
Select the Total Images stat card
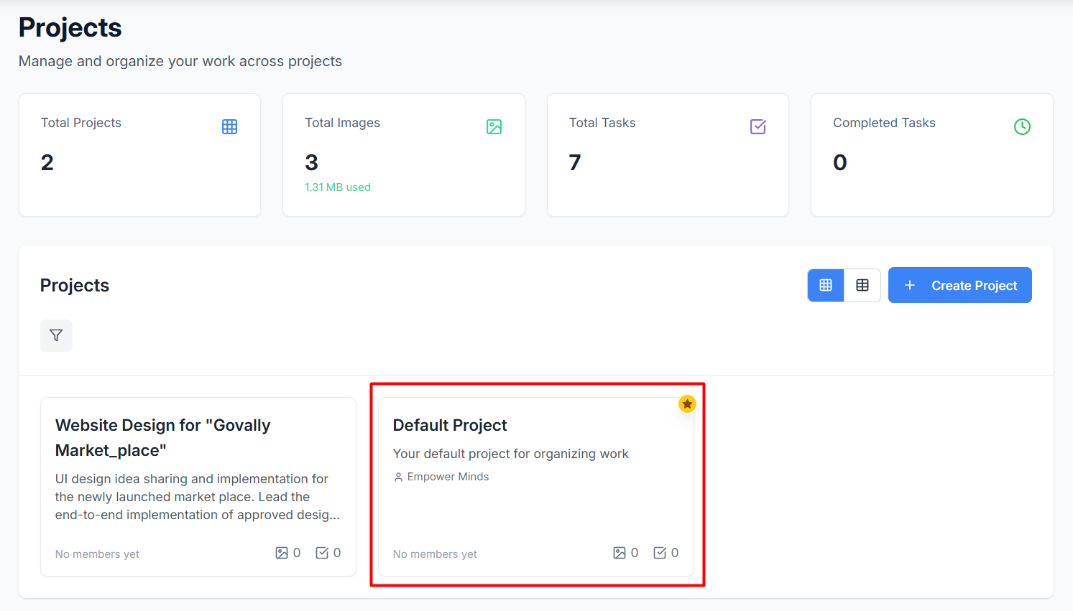404,155
